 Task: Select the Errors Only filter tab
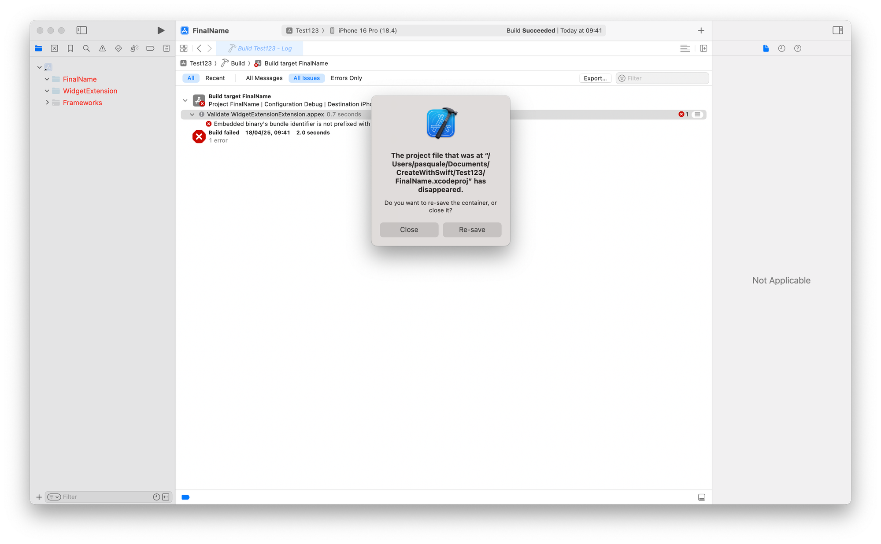[x=346, y=78]
